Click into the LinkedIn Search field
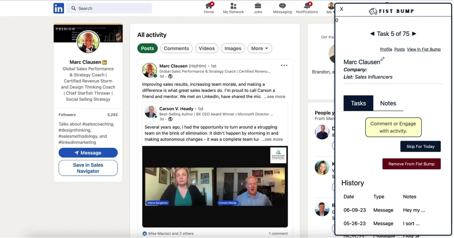The width and height of the screenshot is (454, 238). click(x=109, y=8)
